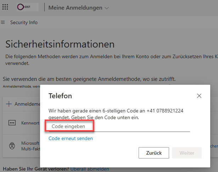This screenshot has width=218, height=172.
Task: Click the Überall abmelden link
Action: tap(90, 169)
